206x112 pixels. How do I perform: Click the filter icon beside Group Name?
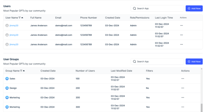pos(21,71)
